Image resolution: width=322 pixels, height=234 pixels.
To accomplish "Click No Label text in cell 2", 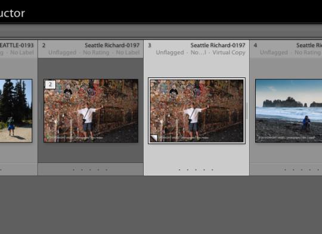I will click(x=128, y=52).
